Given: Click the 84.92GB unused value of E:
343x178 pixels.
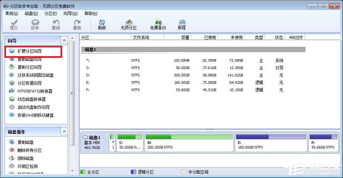Looking at the screenshot, I should (236, 82).
